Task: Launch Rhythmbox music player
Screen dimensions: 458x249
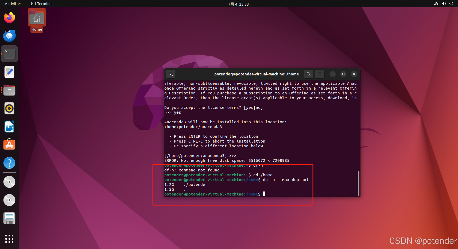Action: pos(9,108)
